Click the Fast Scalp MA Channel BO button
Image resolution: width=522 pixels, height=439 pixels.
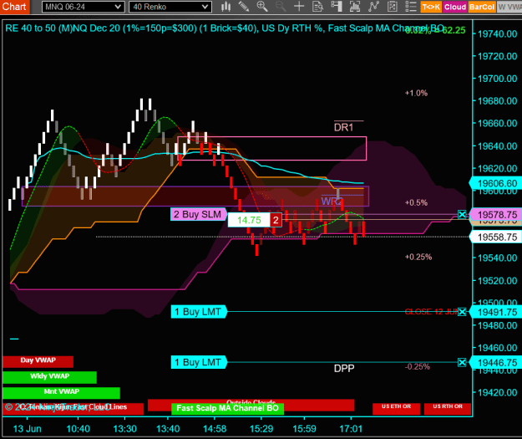coord(227,409)
